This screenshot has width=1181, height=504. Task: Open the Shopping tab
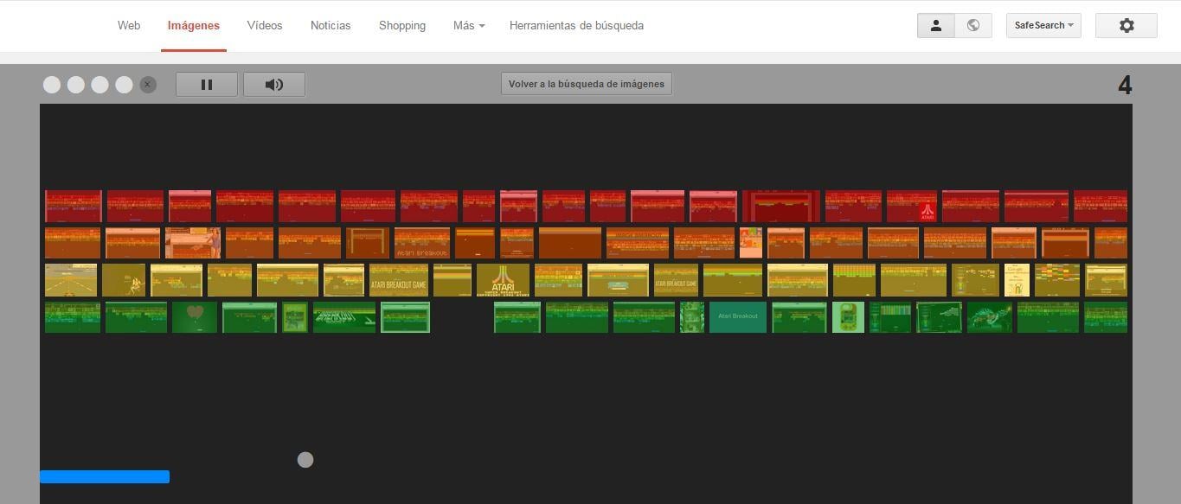coord(402,25)
